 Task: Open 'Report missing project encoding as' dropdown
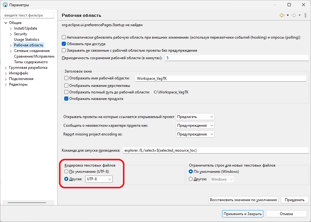[195, 134]
